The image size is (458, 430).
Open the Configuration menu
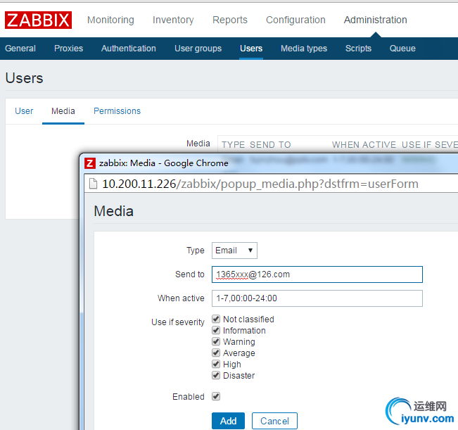295,20
